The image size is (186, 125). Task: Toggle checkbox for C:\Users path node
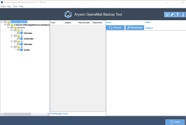pos(9,25)
